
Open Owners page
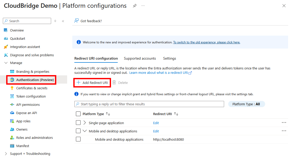(22, 130)
